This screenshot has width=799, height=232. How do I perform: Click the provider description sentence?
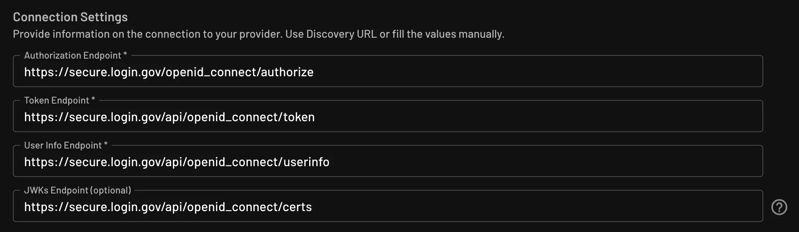[259, 34]
